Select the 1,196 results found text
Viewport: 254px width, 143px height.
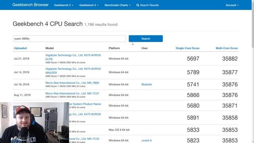[101, 25]
